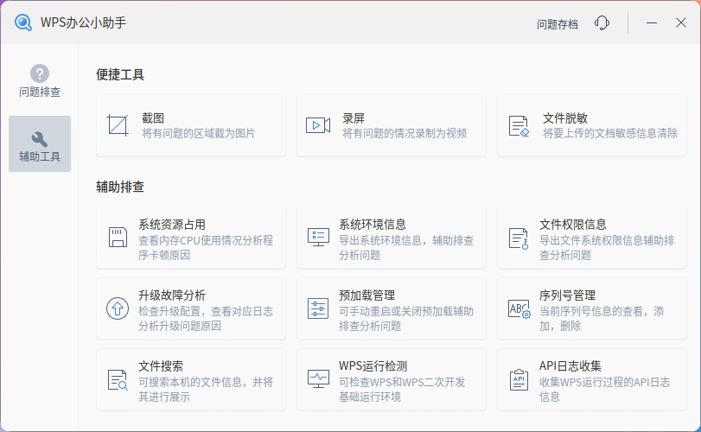This screenshot has width=701, height=432.
Task: Click the 系统资源占用 floppy disk icon
Action: tap(118, 238)
